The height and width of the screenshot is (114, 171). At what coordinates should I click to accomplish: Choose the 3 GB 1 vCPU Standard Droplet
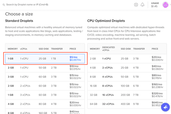[45, 77]
